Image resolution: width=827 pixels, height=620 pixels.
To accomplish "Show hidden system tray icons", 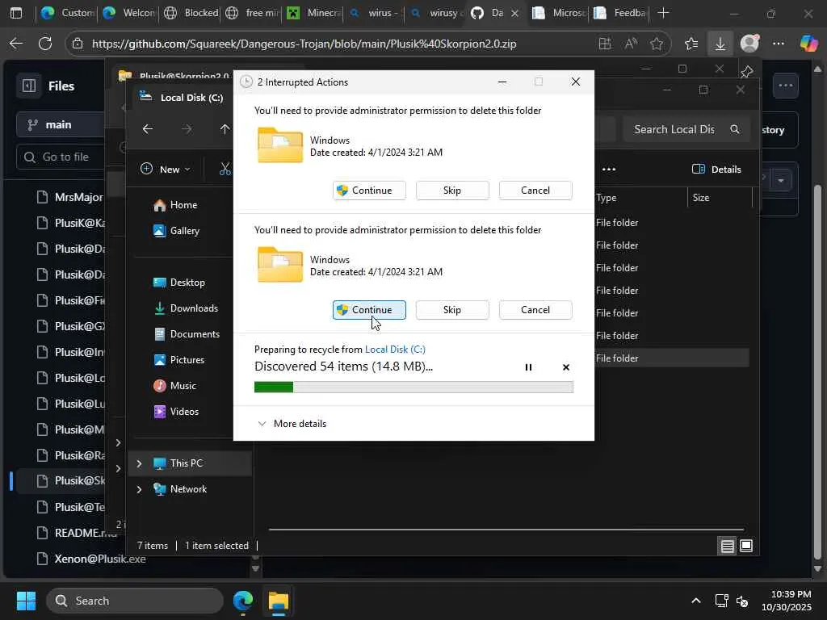I will click(x=696, y=601).
